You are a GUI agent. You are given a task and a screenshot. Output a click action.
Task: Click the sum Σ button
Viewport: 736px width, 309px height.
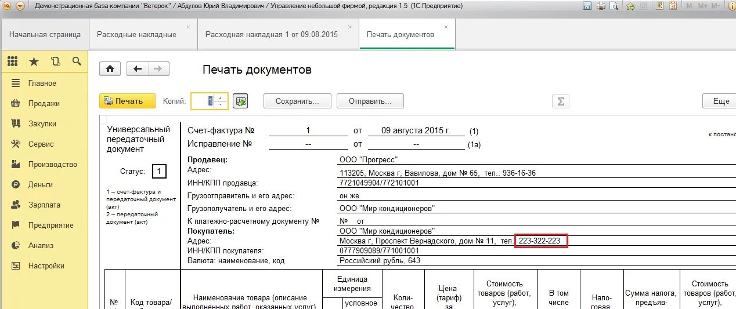pyautogui.click(x=561, y=101)
